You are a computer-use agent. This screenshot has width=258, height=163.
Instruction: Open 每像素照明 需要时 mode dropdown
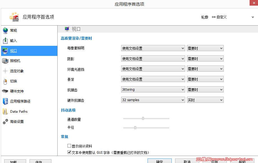point(205,48)
